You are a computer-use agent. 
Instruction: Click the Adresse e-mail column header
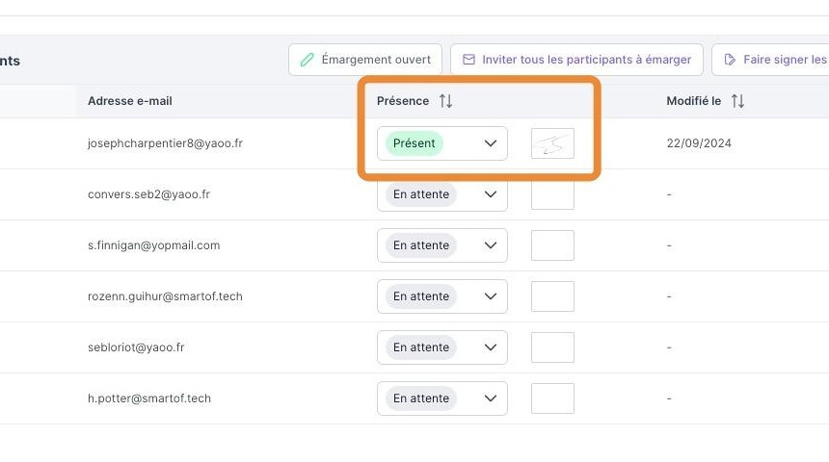click(x=130, y=101)
